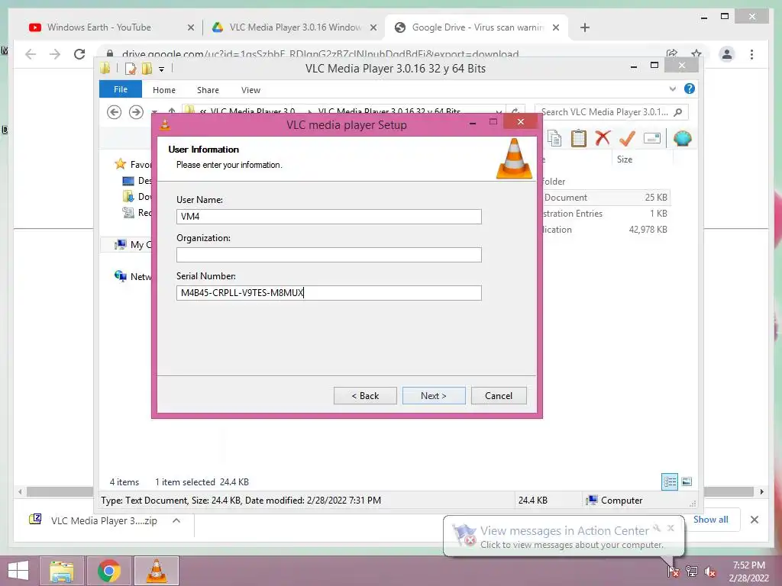This screenshot has height=586, width=782.
Task: Click the red X Delete icon in Explorer
Action: click(603, 137)
